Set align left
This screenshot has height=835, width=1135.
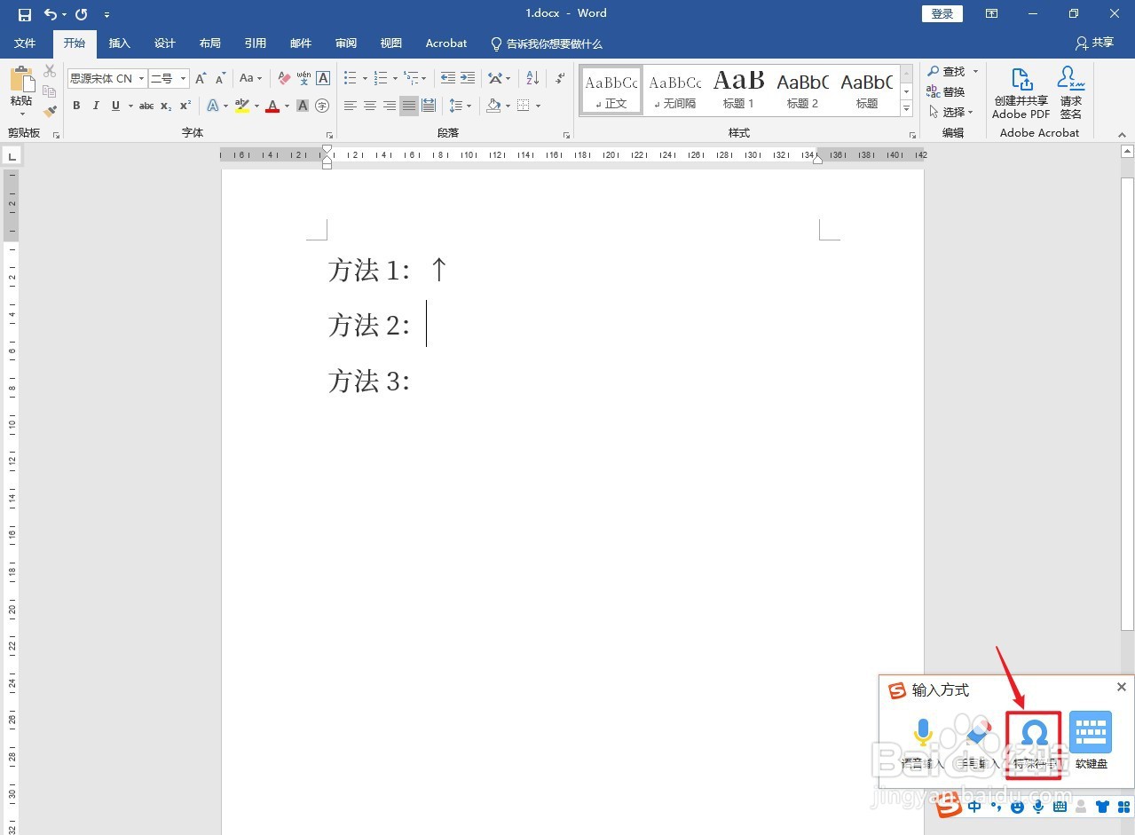[x=351, y=106]
